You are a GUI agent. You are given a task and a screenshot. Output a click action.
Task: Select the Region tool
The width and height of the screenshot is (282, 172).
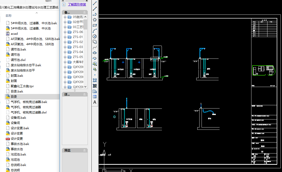click(x=95, y=91)
